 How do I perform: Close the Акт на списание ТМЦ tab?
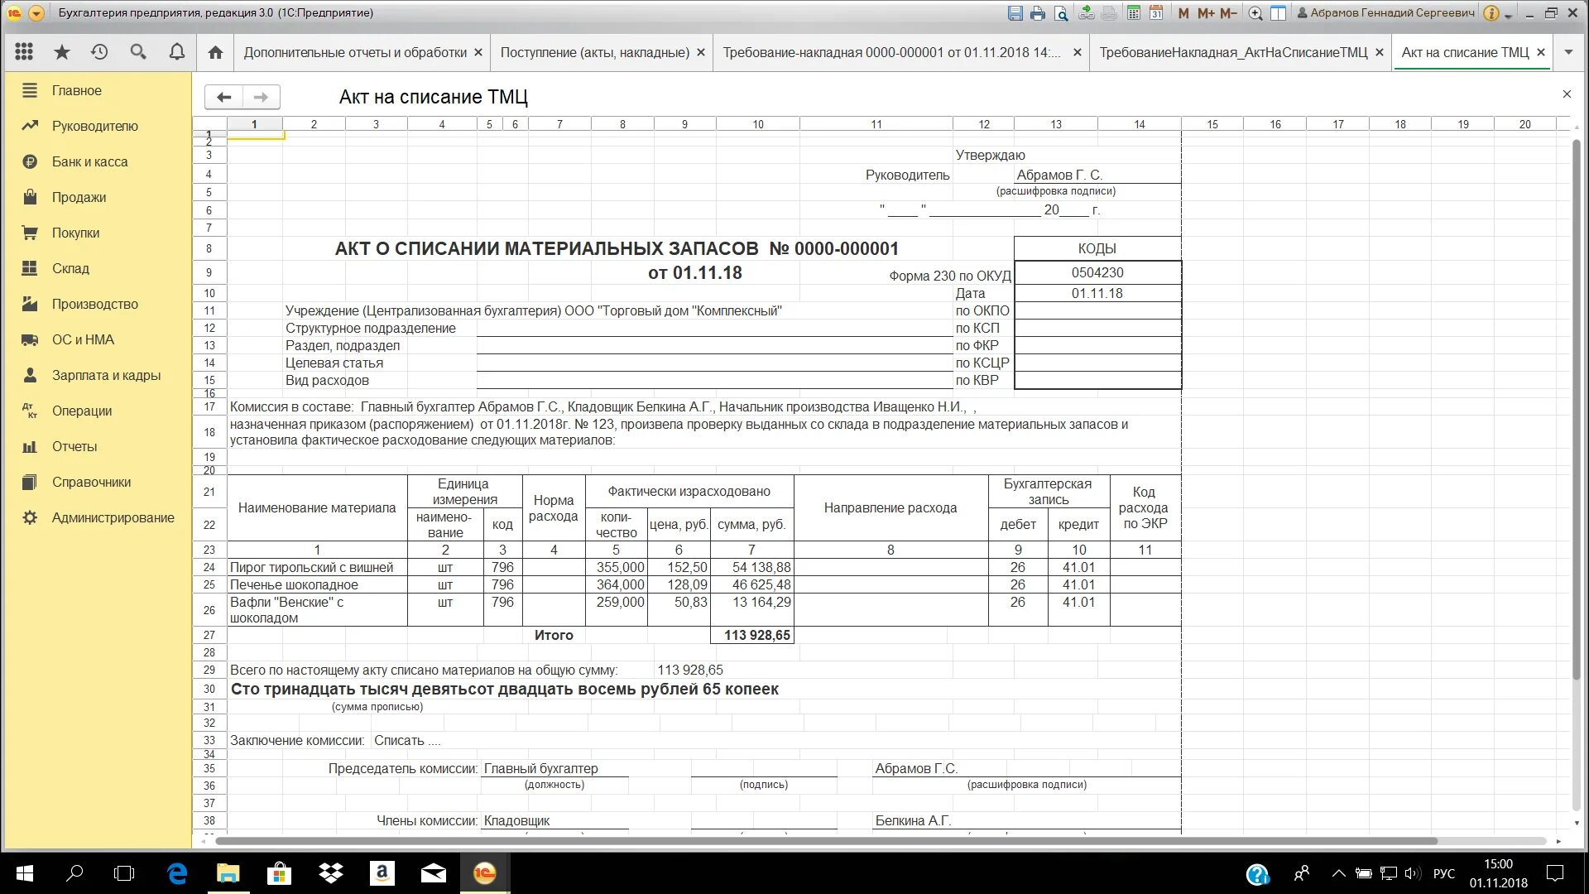(x=1541, y=52)
